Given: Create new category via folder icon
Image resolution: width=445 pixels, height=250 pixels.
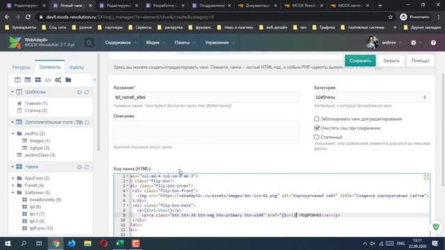Looking at the screenshot, I should point(68,80).
